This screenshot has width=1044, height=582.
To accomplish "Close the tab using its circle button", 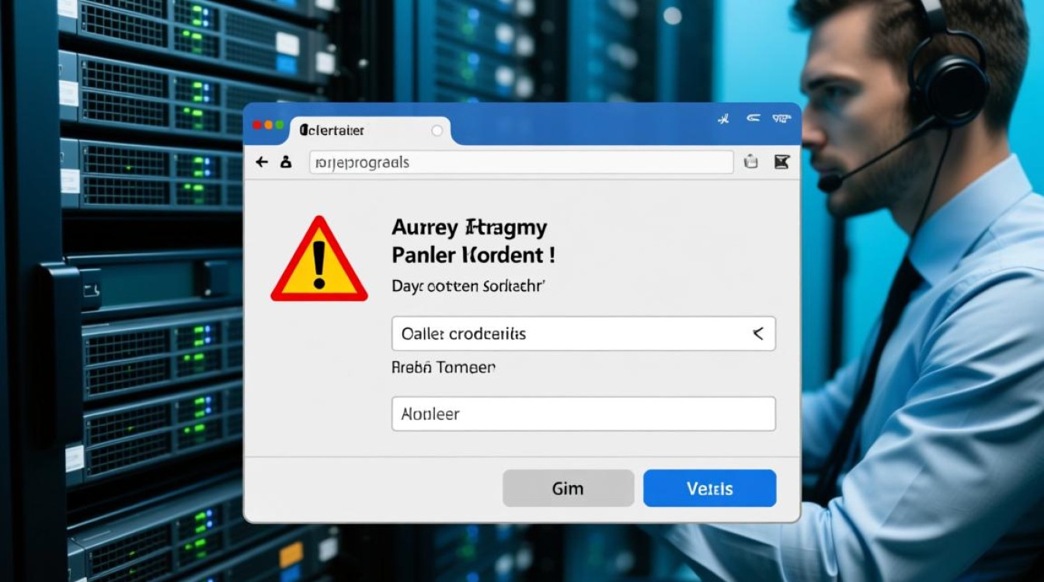I will pyautogui.click(x=437, y=131).
